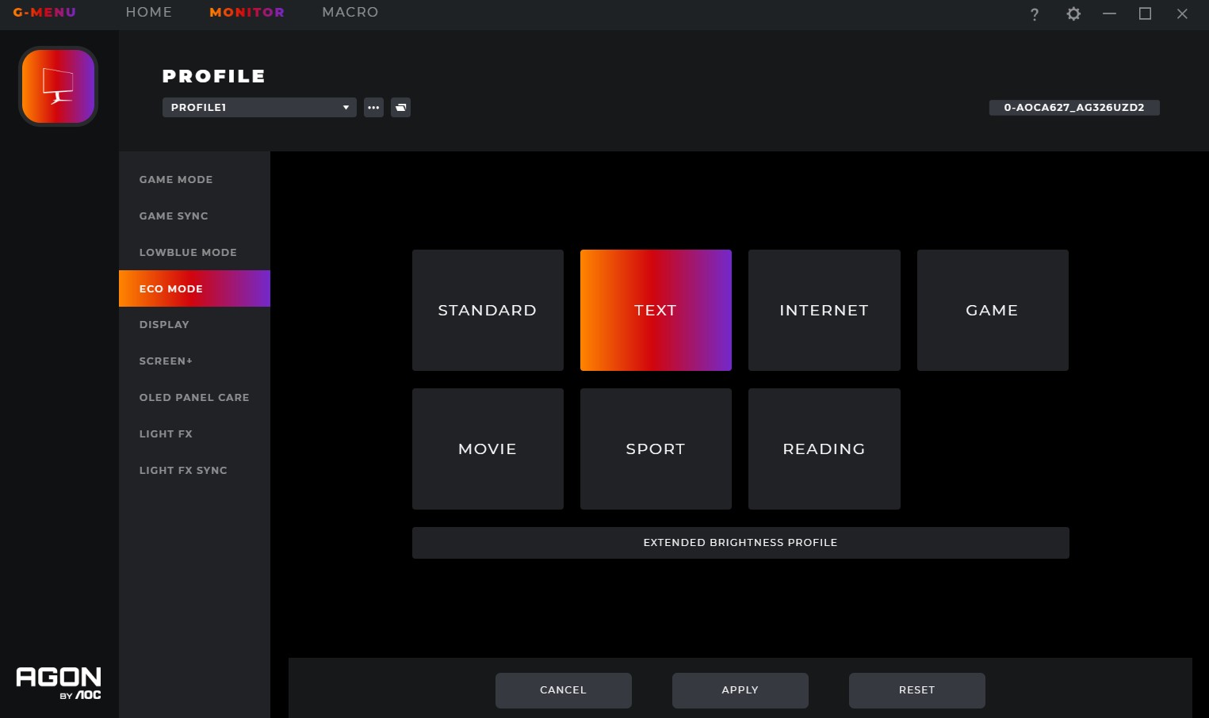Maximize the G-Menu window

1145,13
